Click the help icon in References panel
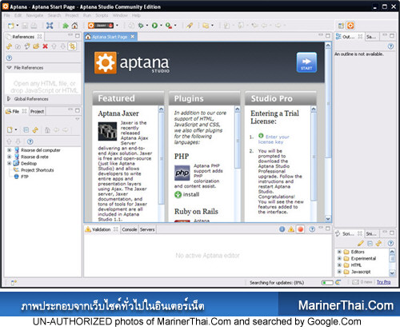 pyautogui.click(x=9, y=58)
